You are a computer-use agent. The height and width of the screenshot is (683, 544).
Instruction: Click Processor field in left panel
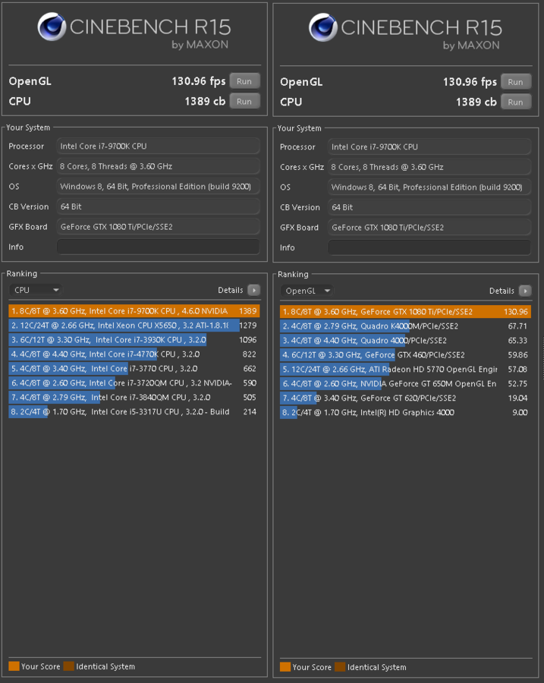pos(158,146)
